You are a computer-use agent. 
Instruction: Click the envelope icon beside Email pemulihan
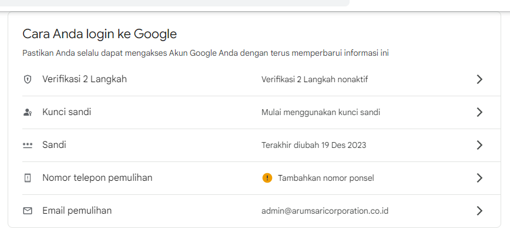27,211
